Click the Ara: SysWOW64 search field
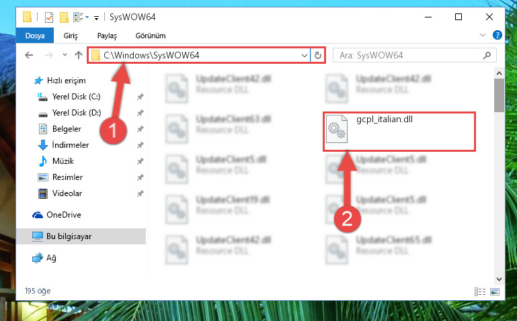This screenshot has height=321, width=517. click(409, 55)
